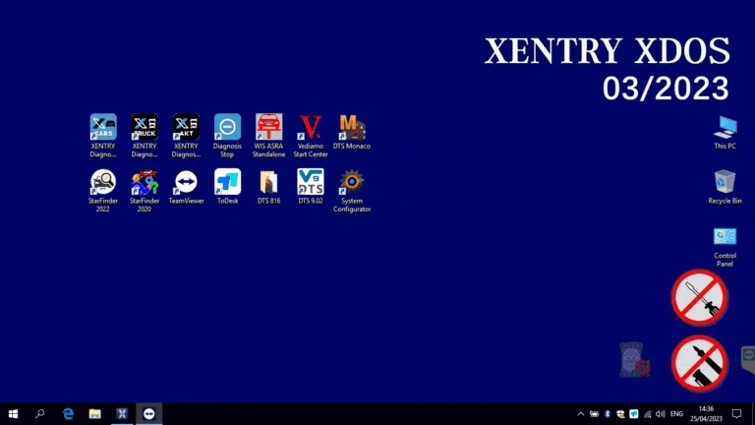This screenshot has width=755, height=425.
Task: Open Control Panel desktop icon
Action: [x=726, y=238]
